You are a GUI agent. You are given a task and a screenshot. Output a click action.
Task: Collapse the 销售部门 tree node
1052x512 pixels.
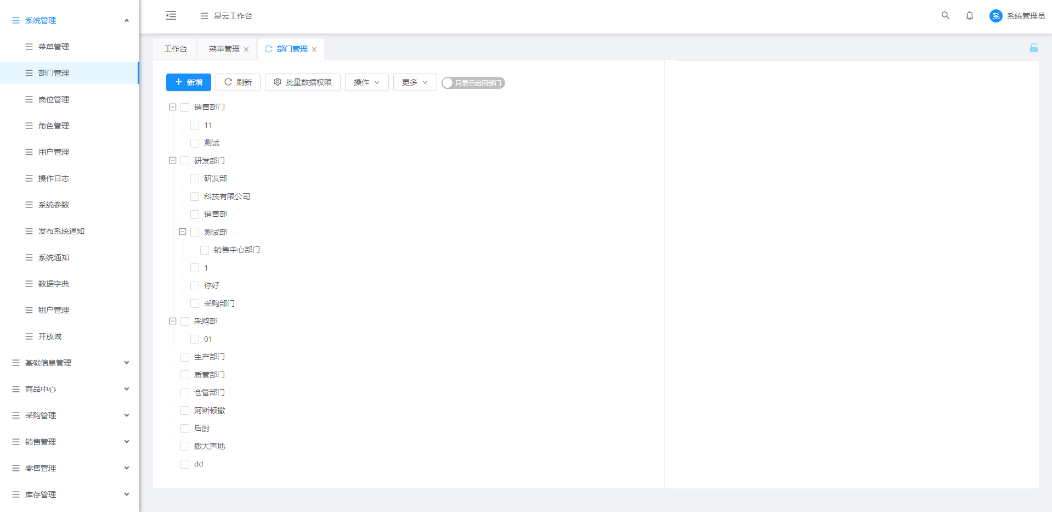click(173, 107)
